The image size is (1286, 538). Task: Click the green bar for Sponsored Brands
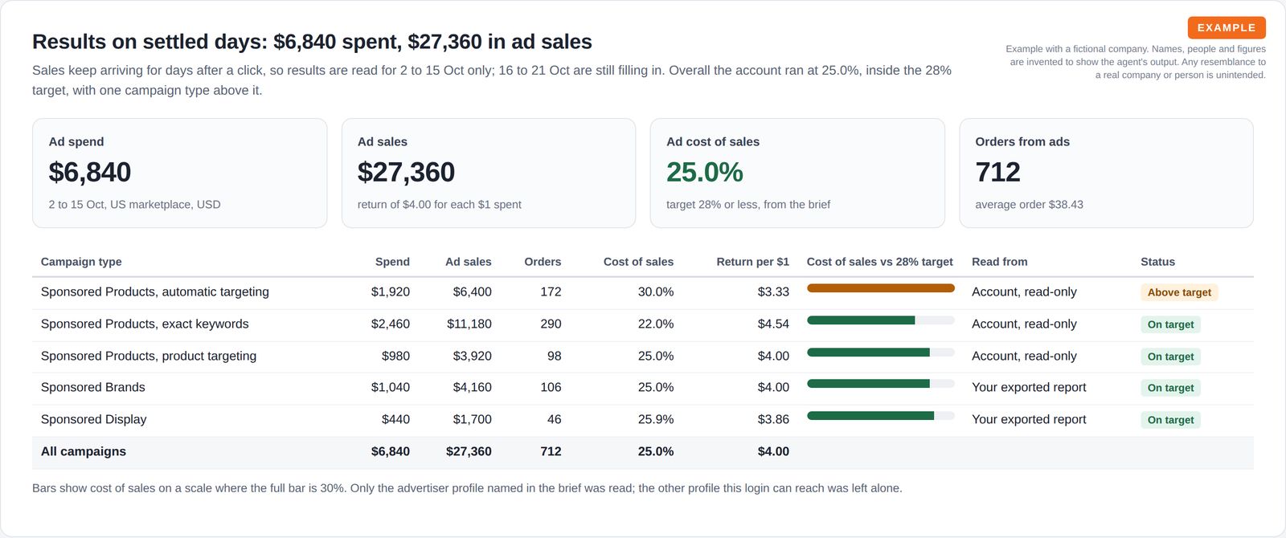(868, 384)
